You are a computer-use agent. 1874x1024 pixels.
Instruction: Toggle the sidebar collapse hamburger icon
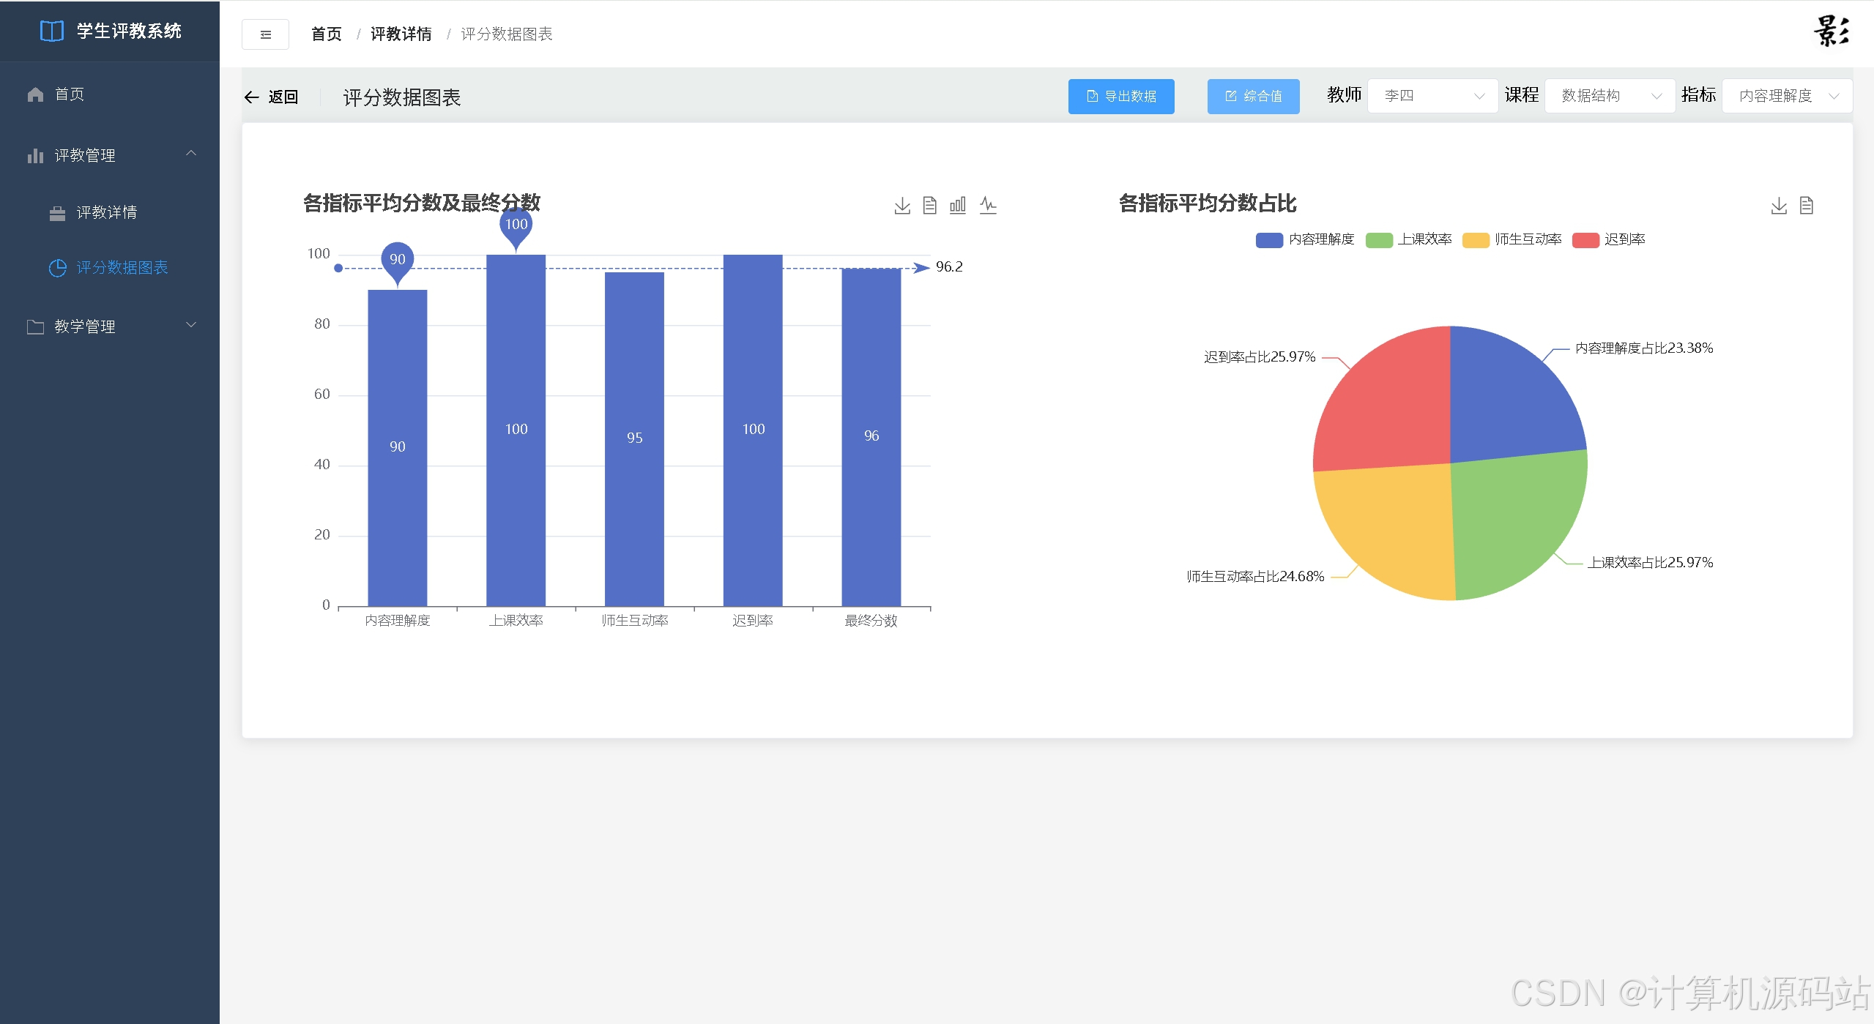[265, 34]
